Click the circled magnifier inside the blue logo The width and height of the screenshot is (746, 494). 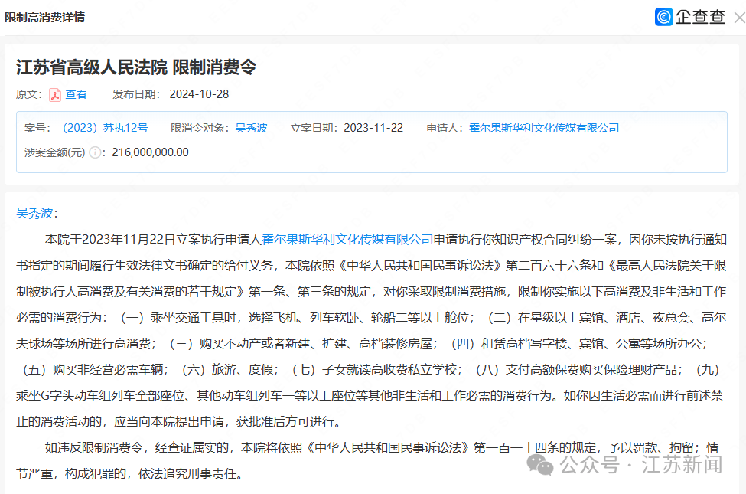pos(662,16)
